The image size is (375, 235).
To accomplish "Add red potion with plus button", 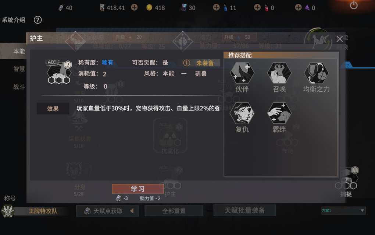I will point(257,7).
